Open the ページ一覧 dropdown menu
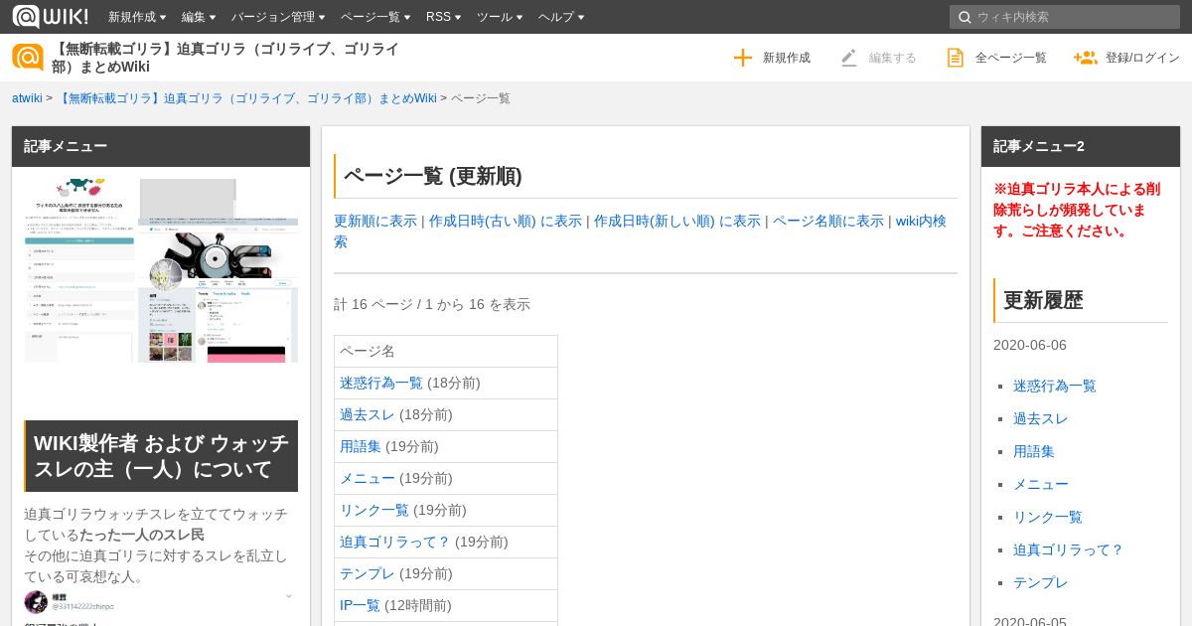The image size is (1192, 626). click(x=375, y=17)
